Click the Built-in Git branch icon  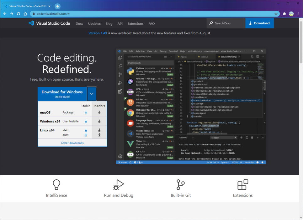tap(180, 185)
